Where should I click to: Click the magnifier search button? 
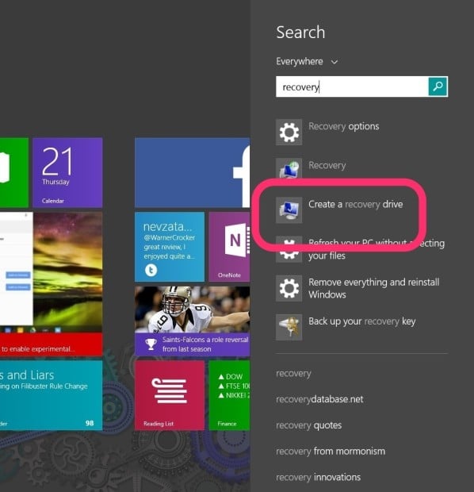coord(438,86)
